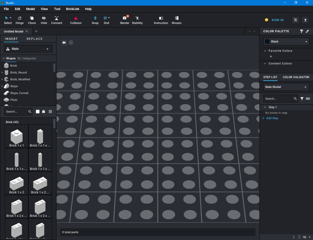Select the color eyedropper in Color Palette
Screen dimensions: 313x240
click(308, 31)
